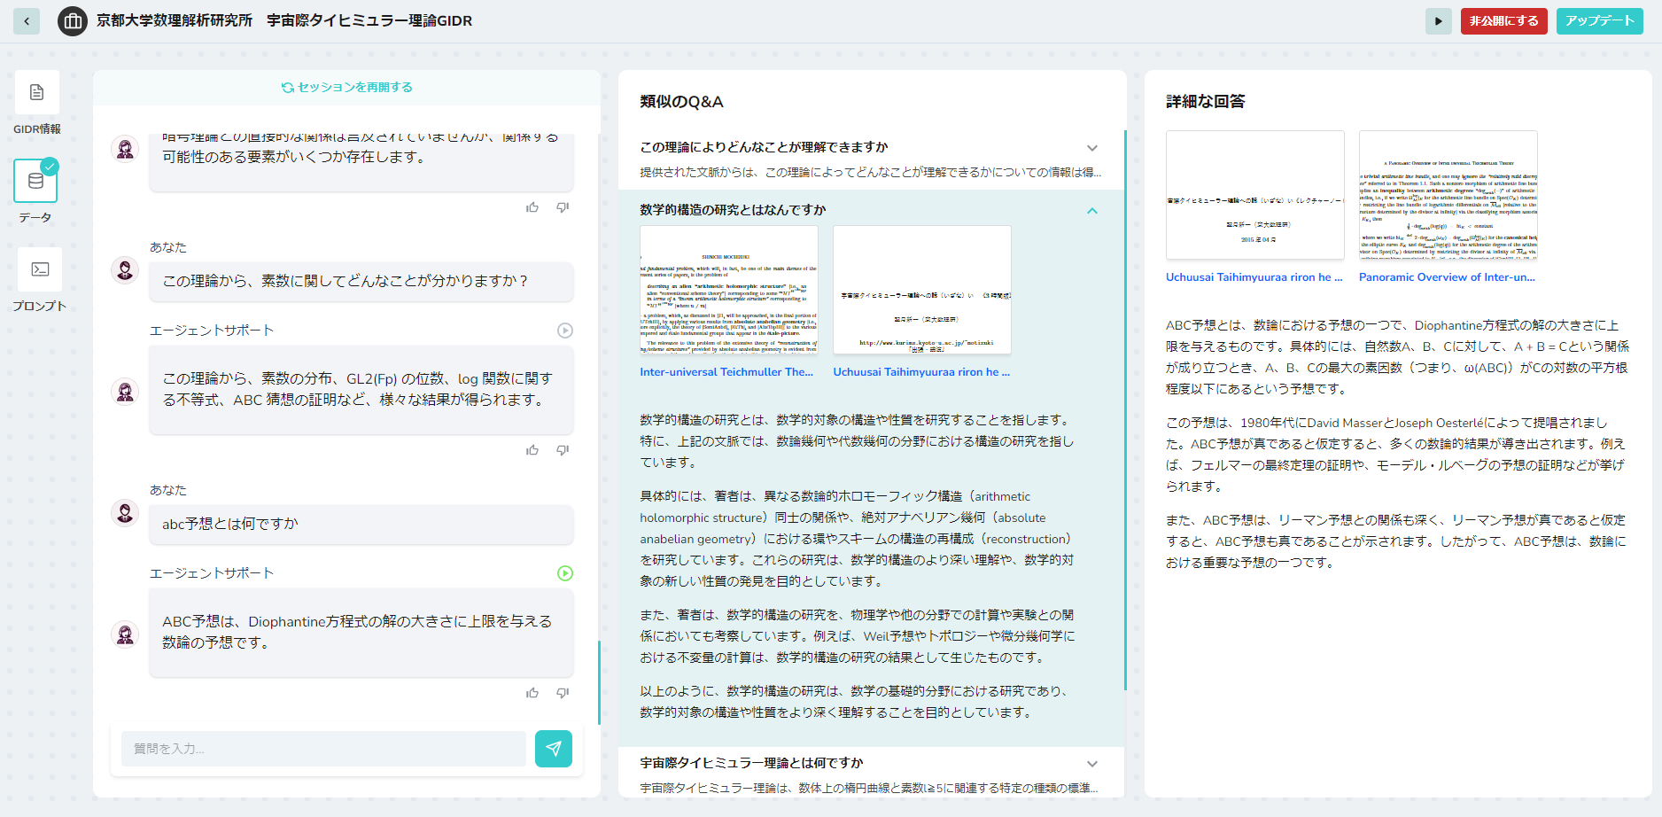Image resolution: width=1662 pixels, height=817 pixels.
Task: Open Panoramic Overview thumbnail
Action: 1448,195
